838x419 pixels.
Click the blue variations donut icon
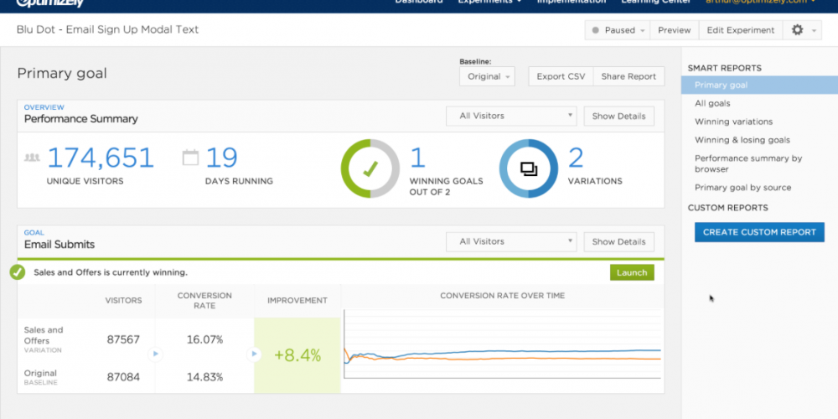click(529, 168)
